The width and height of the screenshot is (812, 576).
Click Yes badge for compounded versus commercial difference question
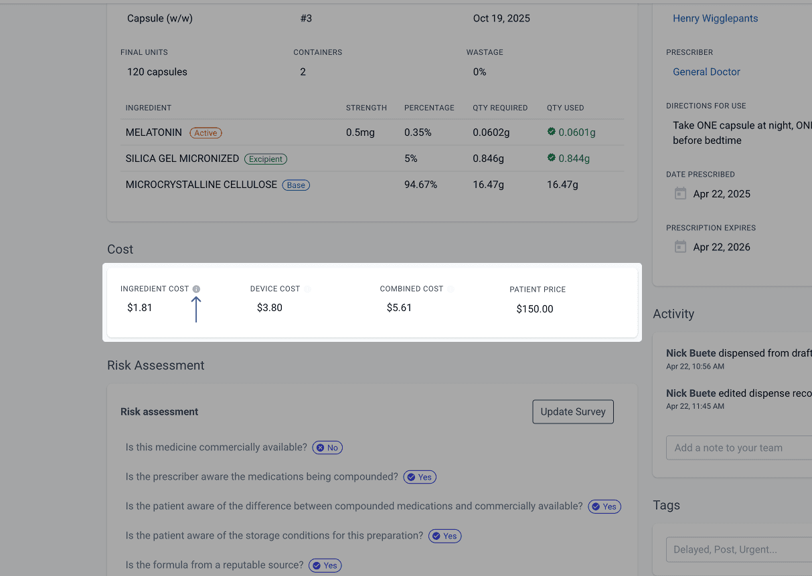pos(604,506)
